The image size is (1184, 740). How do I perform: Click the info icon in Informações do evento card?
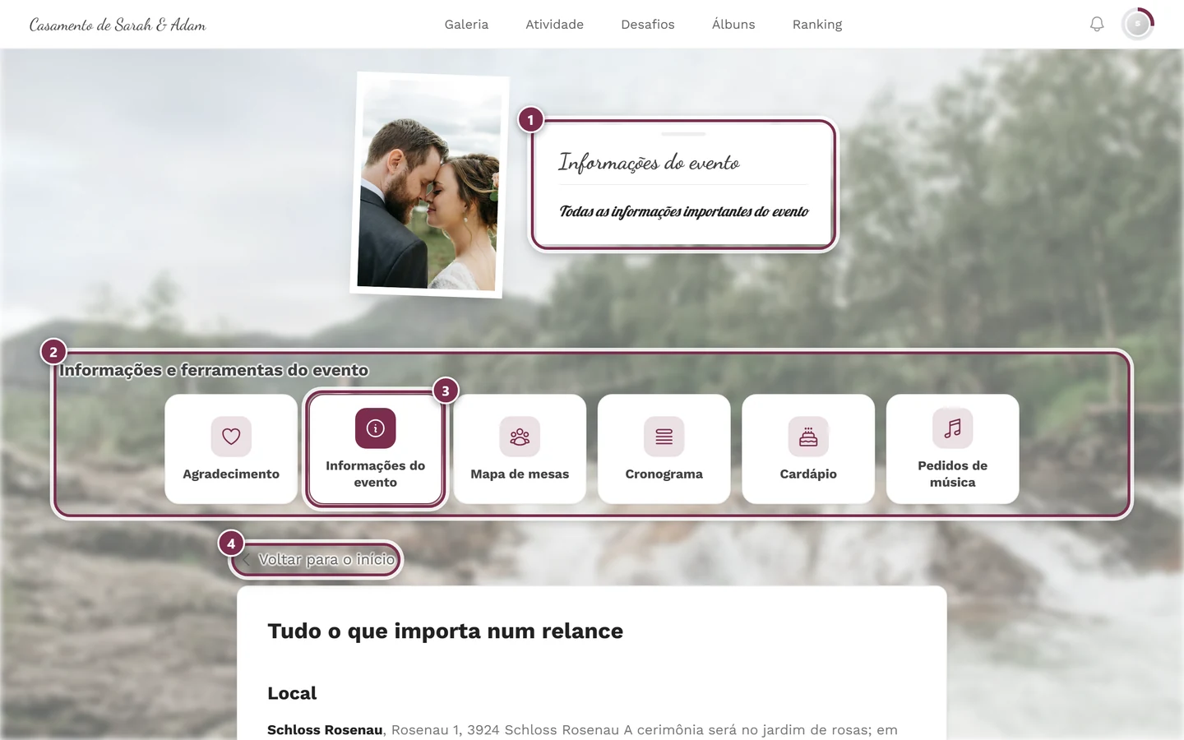tap(376, 428)
